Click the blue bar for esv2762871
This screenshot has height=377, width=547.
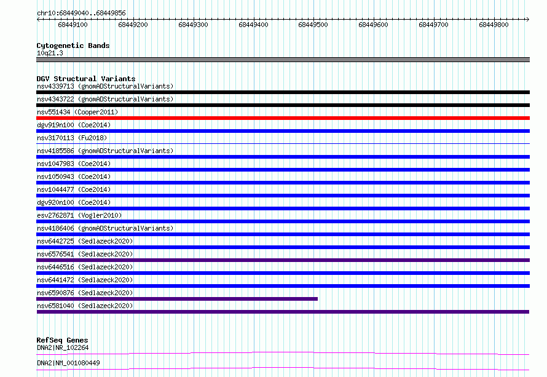click(x=283, y=221)
